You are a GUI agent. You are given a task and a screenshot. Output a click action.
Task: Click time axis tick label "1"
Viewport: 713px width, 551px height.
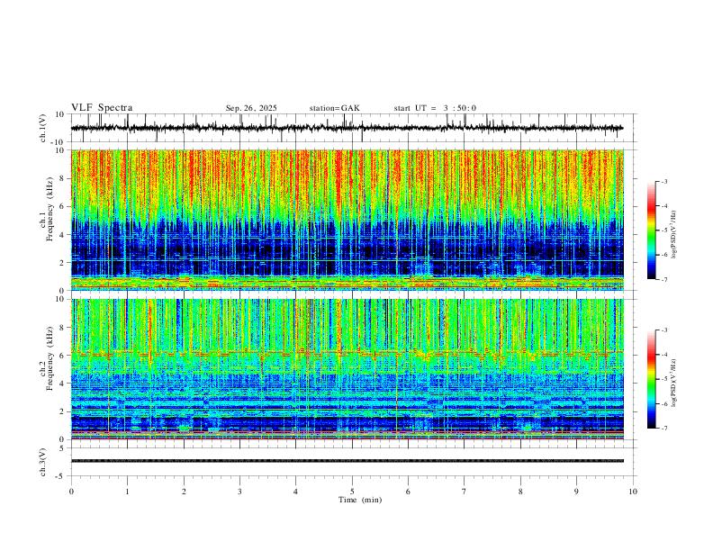[x=128, y=492]
